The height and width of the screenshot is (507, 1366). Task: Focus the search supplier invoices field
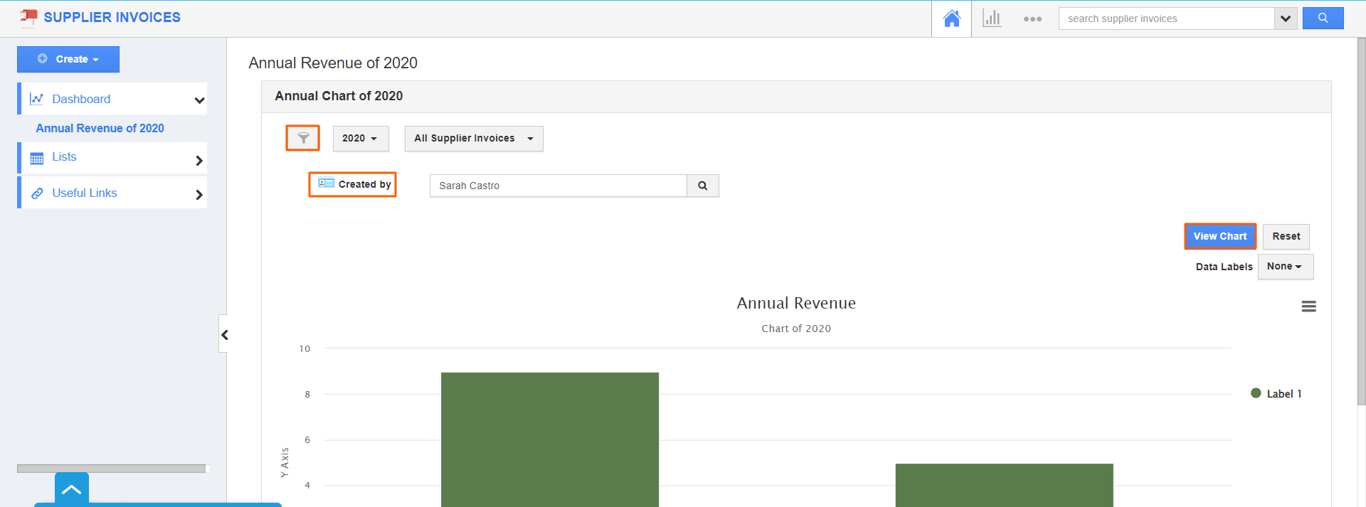click(x=1166, y=18)
